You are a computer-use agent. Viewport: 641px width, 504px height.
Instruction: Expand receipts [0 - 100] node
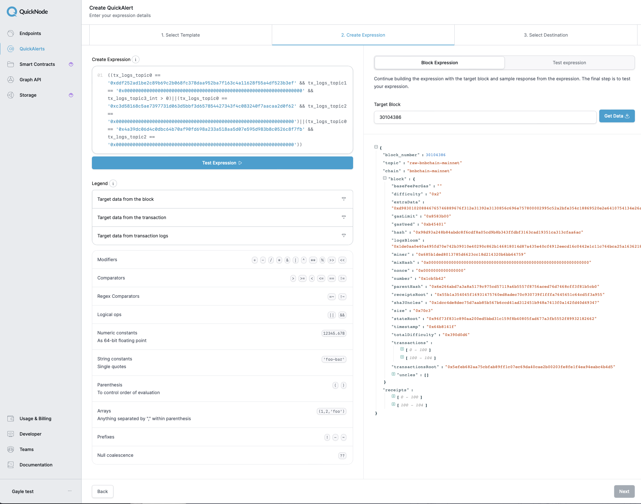[x=393, y=396]
